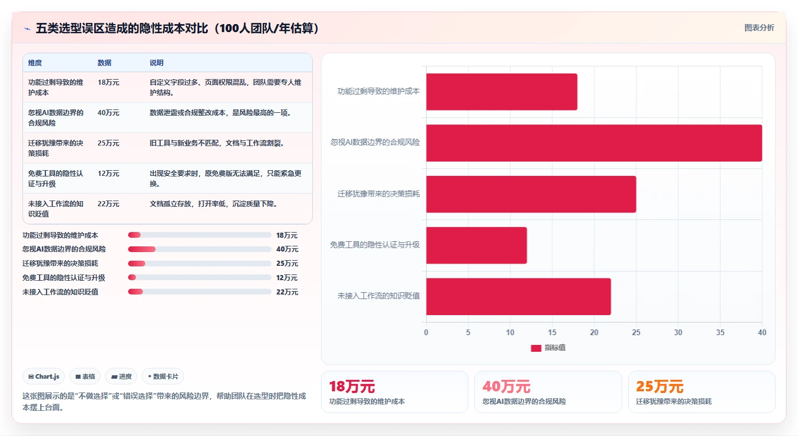This screenshot has height=436, width=798.
Task: Click the description starting 自定义字段过多
Action: click(226, 87)
